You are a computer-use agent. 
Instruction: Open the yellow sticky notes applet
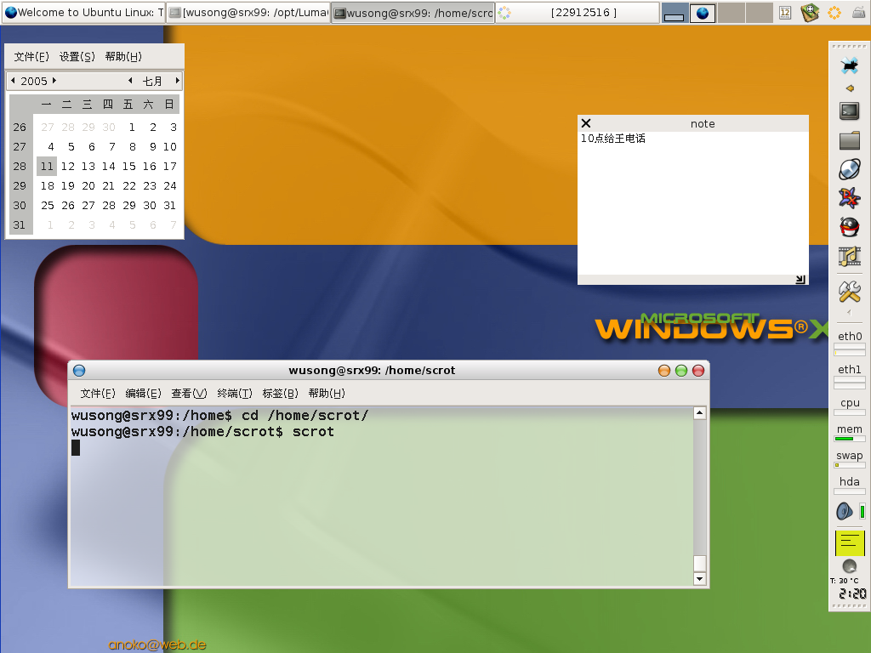(850, 542)
